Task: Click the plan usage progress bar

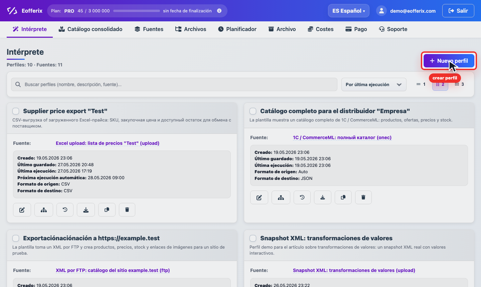Action: pyautogui.click(x=136, y=11)
